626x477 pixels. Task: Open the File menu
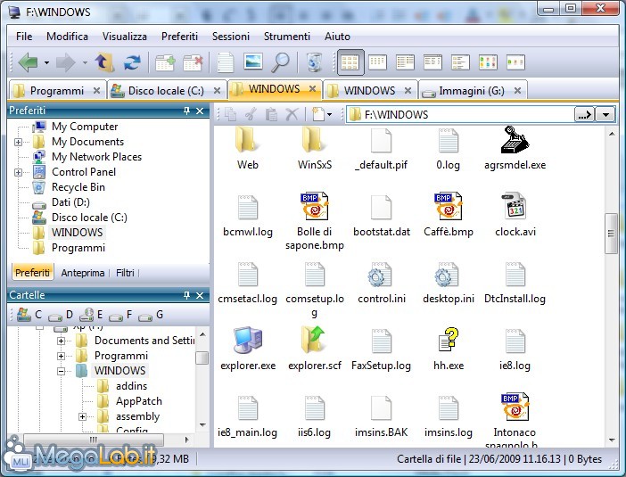[24, 37]
